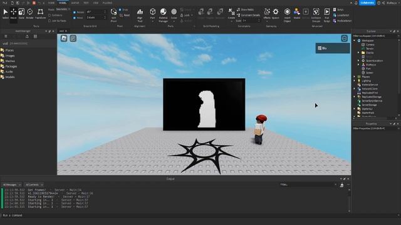Toggle the Collisions checkbox
This screenshot has width=401, height=225.
[49, 15]
